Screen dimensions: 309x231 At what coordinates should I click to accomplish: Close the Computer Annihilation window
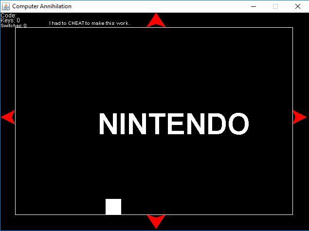tap(298, 6)
